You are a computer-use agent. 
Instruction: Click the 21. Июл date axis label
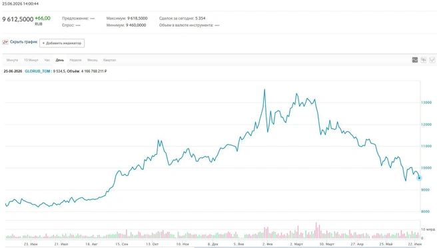pos(61,244)
